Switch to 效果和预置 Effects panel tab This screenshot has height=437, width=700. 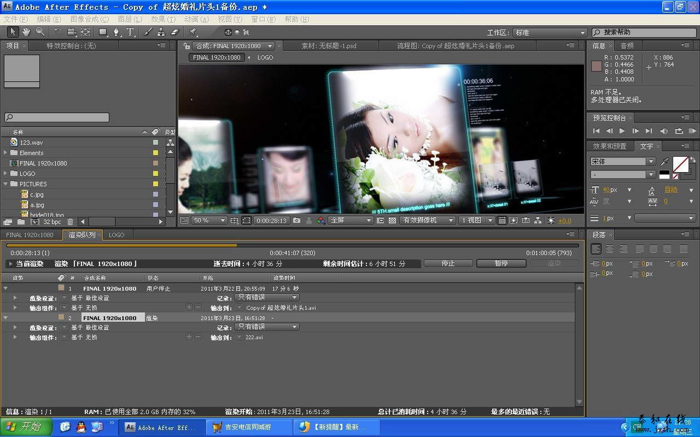pyautogui.click(x=610, y=146)
